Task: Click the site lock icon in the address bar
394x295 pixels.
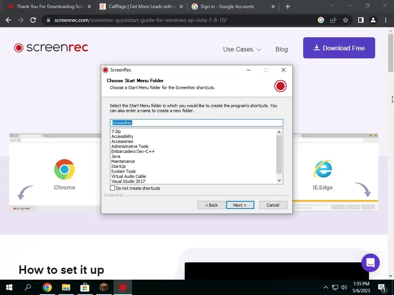Action: [48, 20]
